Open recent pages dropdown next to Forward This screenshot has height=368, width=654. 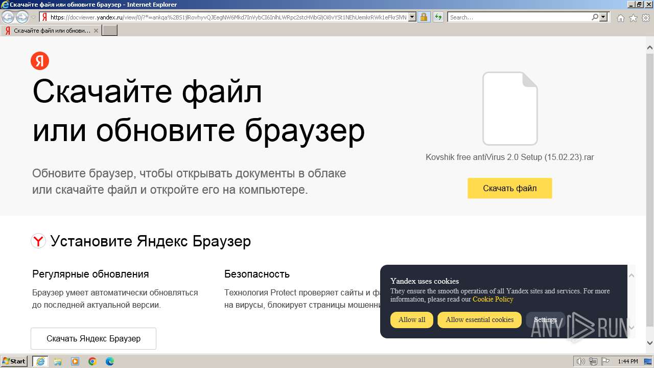pos(33,17)
